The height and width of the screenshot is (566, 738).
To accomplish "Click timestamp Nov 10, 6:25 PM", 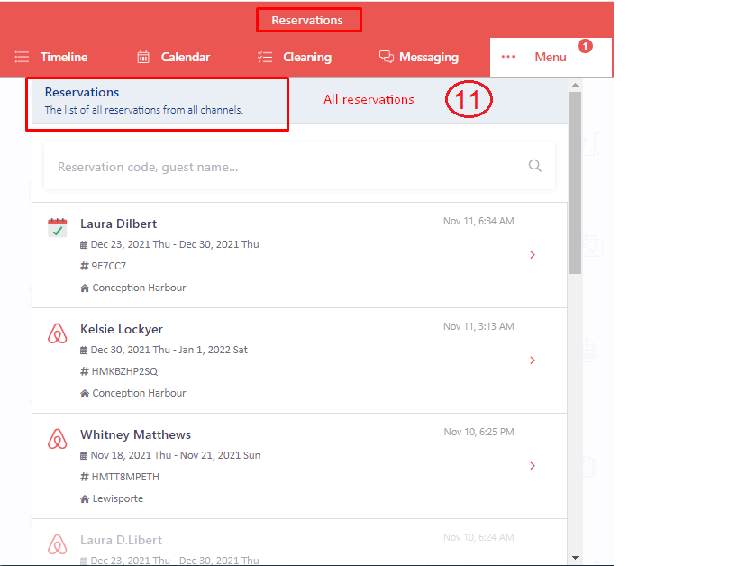I will pos(478,433).
